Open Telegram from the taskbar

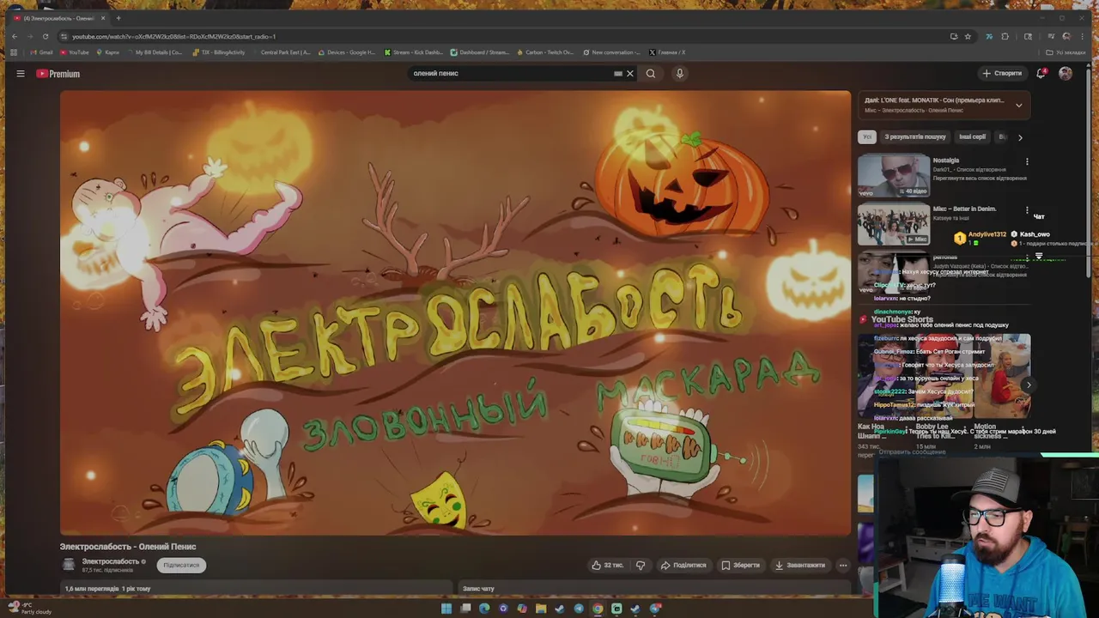[x=579, y=609]
